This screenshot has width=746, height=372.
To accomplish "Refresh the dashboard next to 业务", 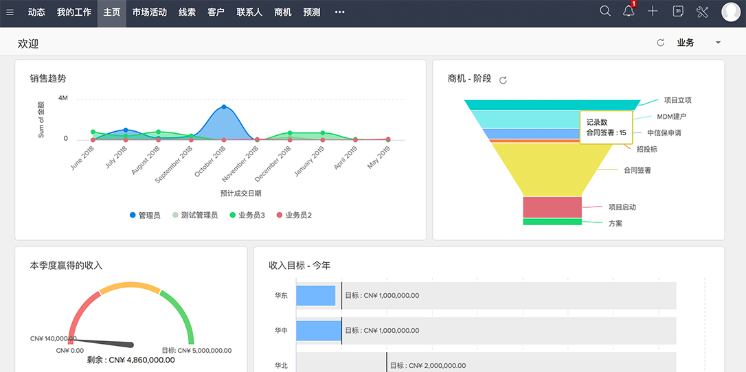I will pyautogui.click(x=661, y=43).
